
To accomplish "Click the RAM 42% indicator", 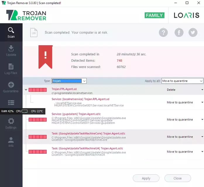I will click(x=7, y=111).
